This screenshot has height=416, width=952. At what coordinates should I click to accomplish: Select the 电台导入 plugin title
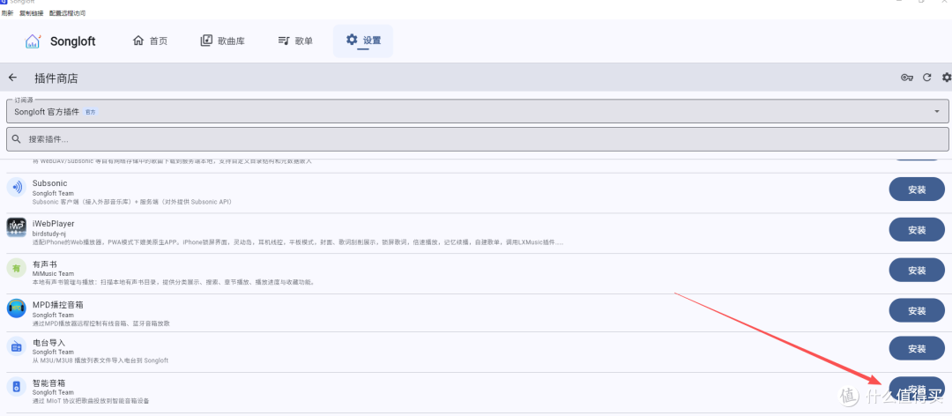tap(48, 343)
